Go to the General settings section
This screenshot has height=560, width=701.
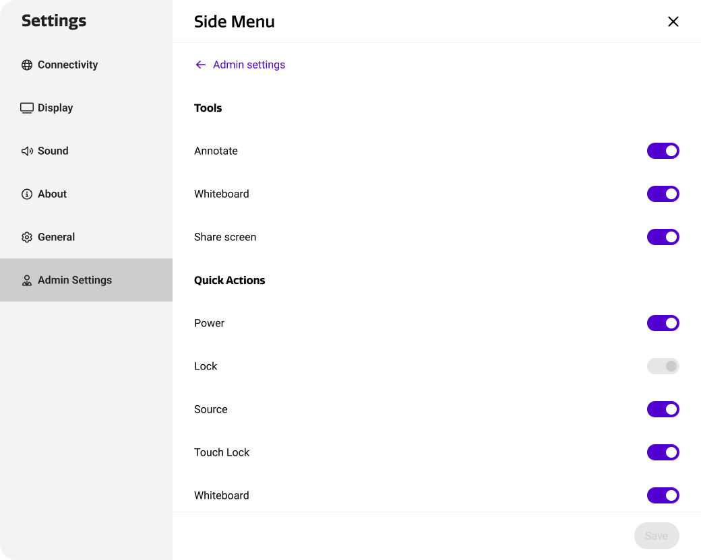pos(56,237)
